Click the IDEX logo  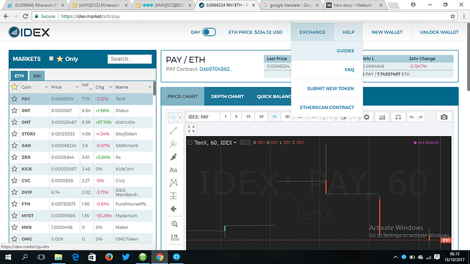(29, 32)
